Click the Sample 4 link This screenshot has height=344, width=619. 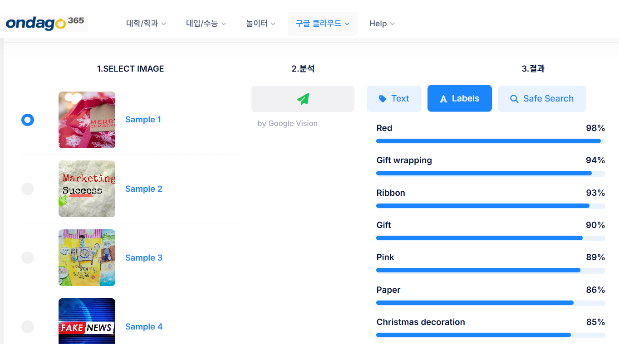click(x=143, y=327)
